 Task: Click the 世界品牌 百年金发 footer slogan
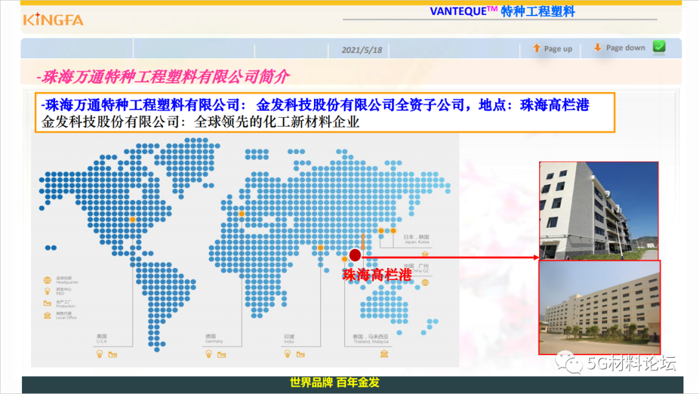335,382
